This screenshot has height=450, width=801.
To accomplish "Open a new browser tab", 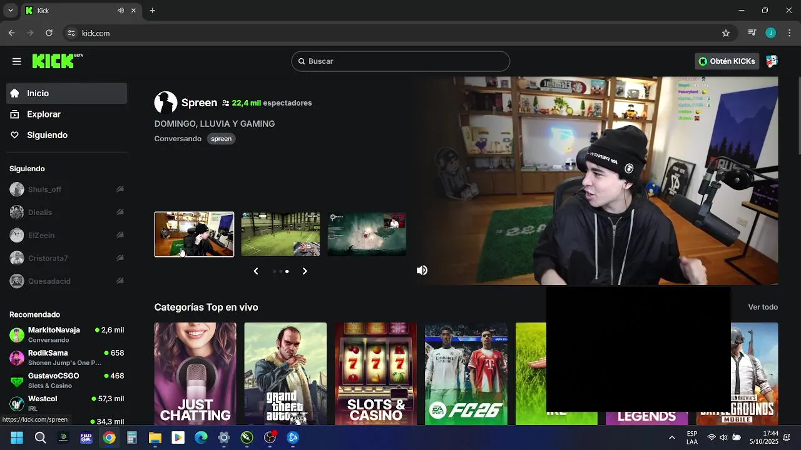I will 152,11.
